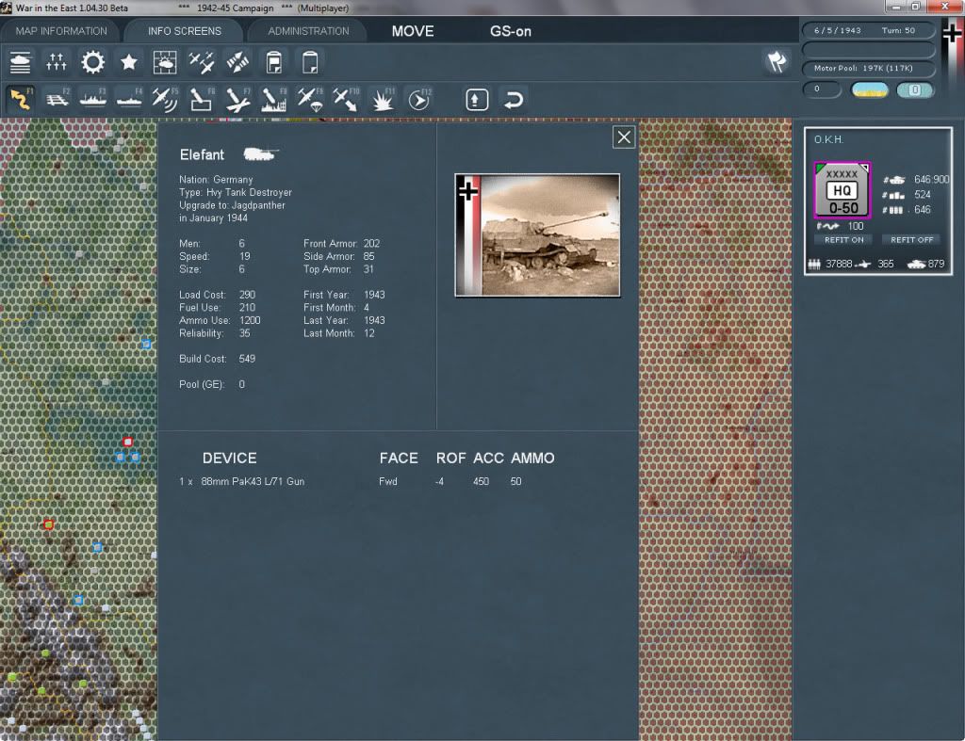Screen dimensions: 965x741
Task: Click the undo return arrow icon
Action: coord(514,99)
